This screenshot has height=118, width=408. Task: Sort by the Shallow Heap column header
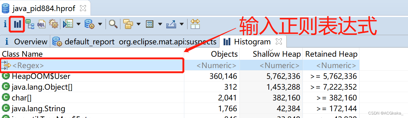[271, 54]
